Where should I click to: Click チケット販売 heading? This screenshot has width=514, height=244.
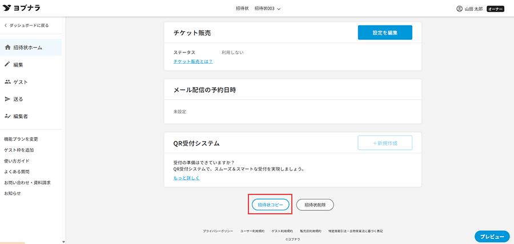point(192,32)
